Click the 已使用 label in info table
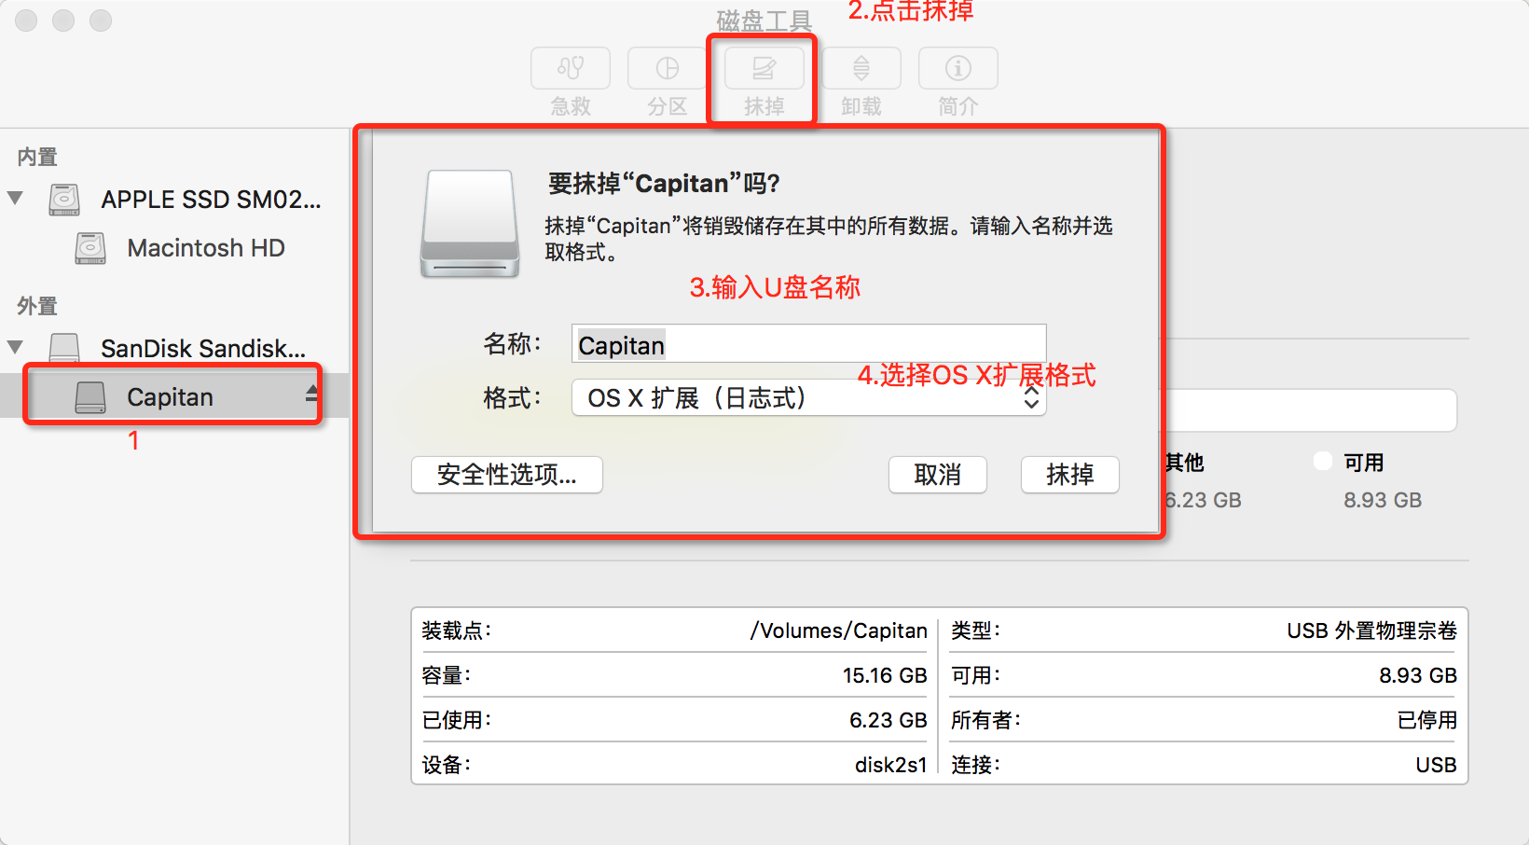The height and width of the screenshot is (845, 1529). 456,720
